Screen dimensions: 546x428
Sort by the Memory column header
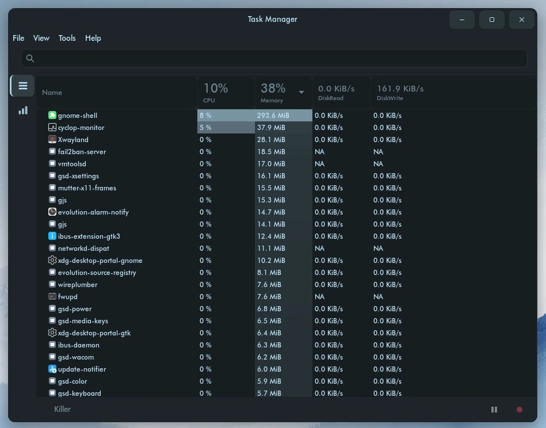click(284, 92)
